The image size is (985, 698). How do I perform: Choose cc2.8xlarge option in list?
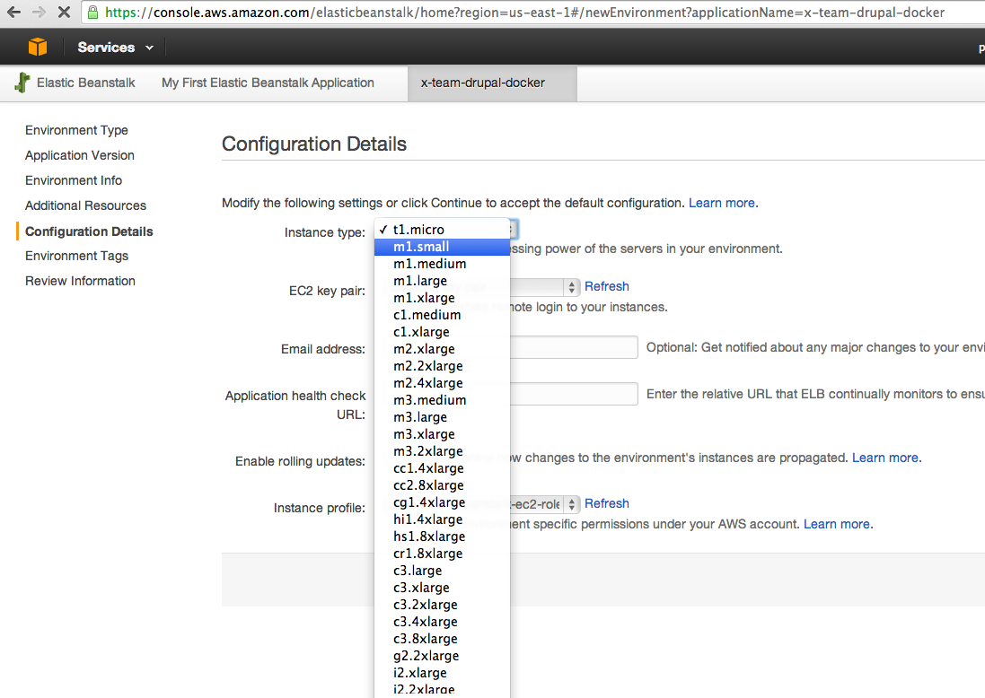tap(442, 485)
